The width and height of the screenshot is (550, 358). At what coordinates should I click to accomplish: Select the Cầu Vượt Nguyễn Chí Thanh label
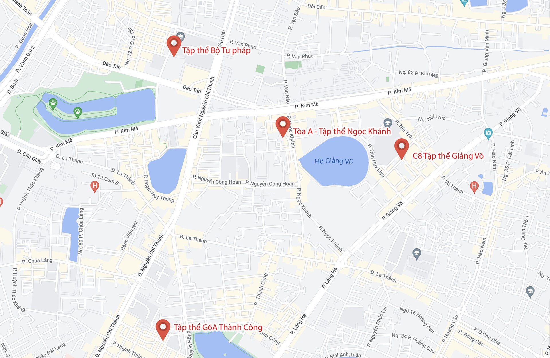pyautogui.click(x=204, y=108)
